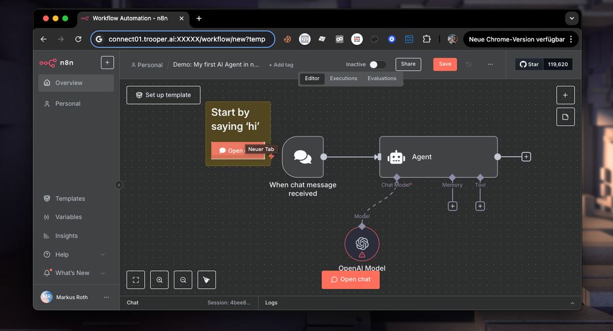This screenshot has width=613, height=331.
Task: Click the Share button
Action: coord(408,64)
